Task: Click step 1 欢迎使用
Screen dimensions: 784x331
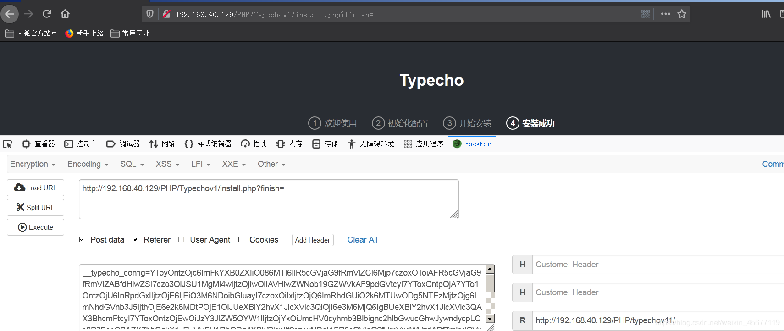Action: 333,123
